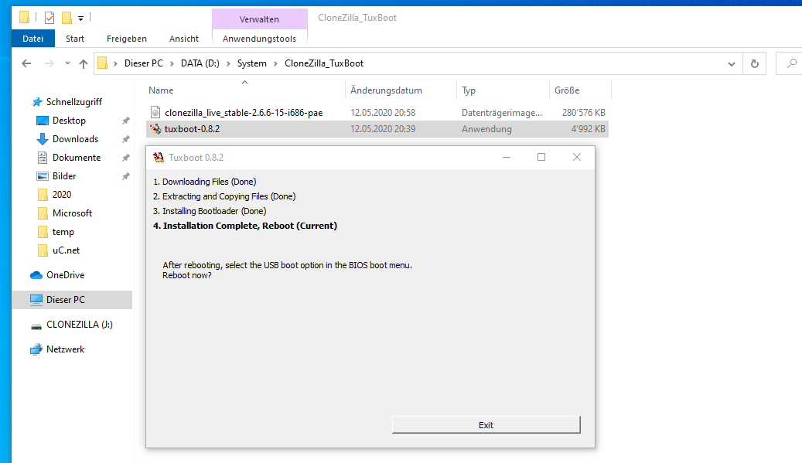
Task: Click the clonezilla disc image file icon
Action: pyautogui.click(x=155, y=112)
